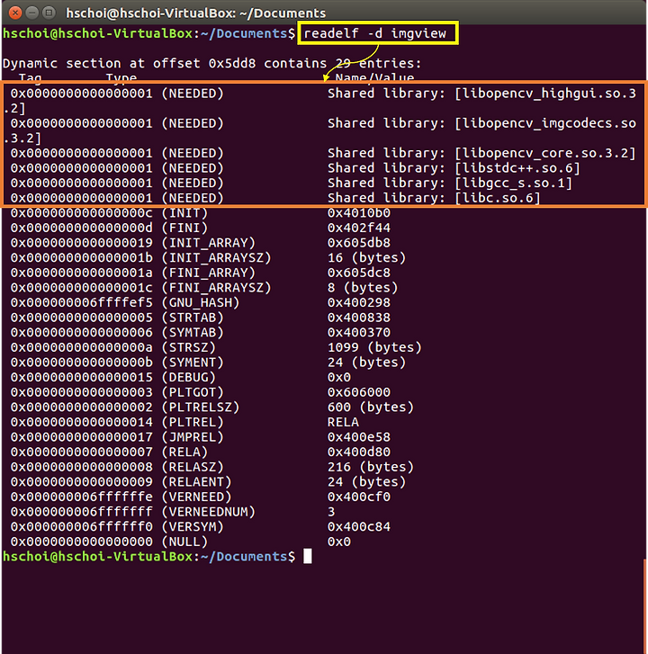Click the (PLTRELSZ) type entry
Viewport: 648px width, 654px height.
pyautogui.click(x=201, y=408)
